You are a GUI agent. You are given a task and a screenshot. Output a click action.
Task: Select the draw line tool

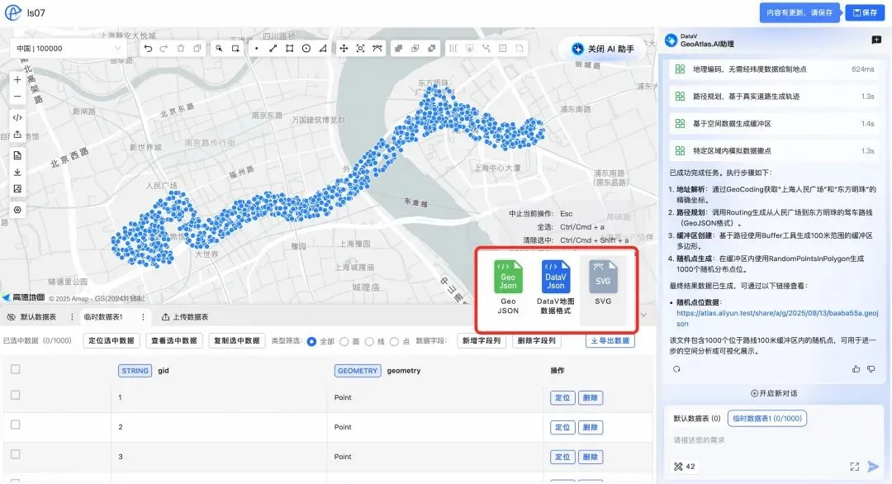273,49
